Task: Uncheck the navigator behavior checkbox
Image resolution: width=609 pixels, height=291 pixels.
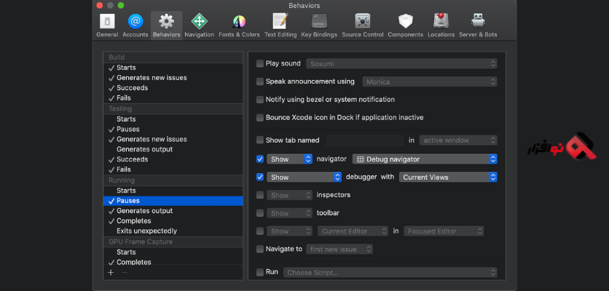Action: [260, 159]
